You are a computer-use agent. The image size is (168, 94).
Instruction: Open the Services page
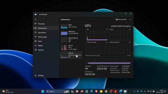(46, 50)
